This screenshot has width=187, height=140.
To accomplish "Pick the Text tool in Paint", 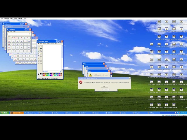I will tap(41, 56).
